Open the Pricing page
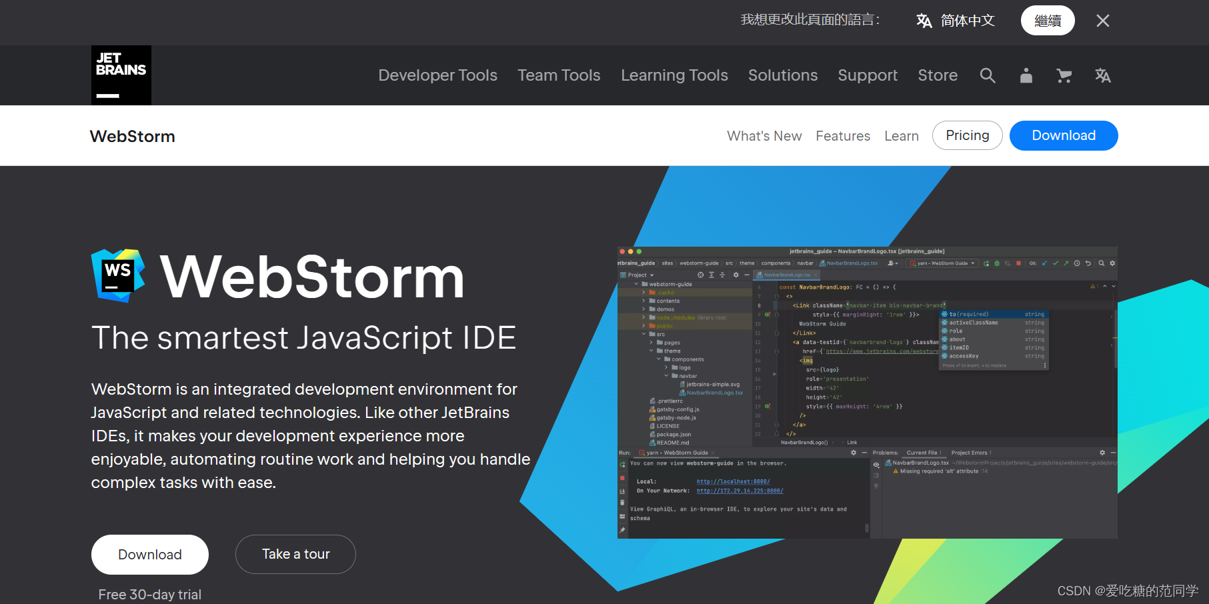Viewport: 1209px width, 604px height. pos(967,135)
